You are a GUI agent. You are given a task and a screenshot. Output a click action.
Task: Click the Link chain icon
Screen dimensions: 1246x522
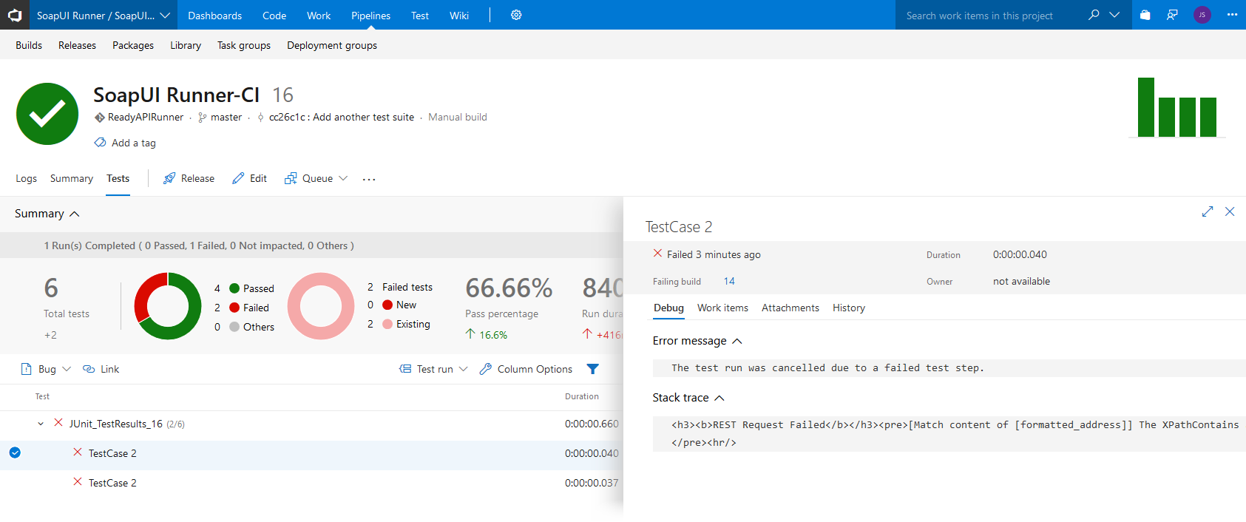pyautogui.click(x=89, y=369)
